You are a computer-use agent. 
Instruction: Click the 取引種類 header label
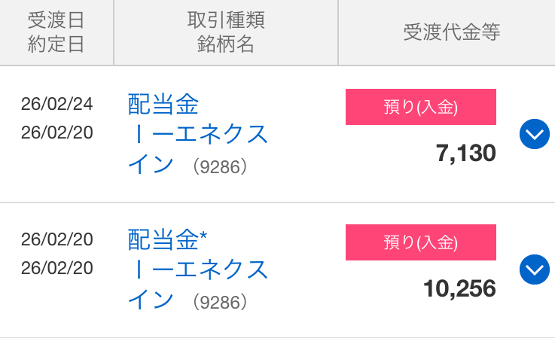pyautogui.click(x=226, y=19)
